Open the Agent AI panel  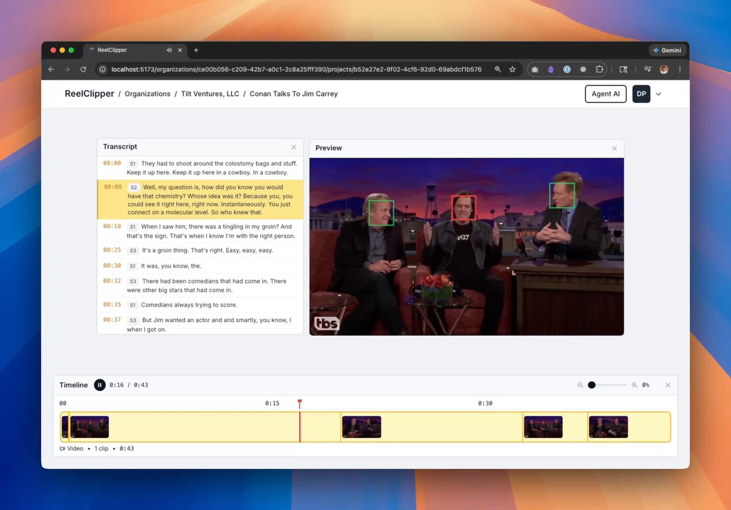(x=606, y=94)
